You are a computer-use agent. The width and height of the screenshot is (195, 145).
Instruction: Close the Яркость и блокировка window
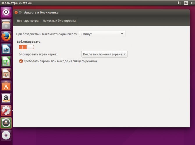[x=16, y=13]
